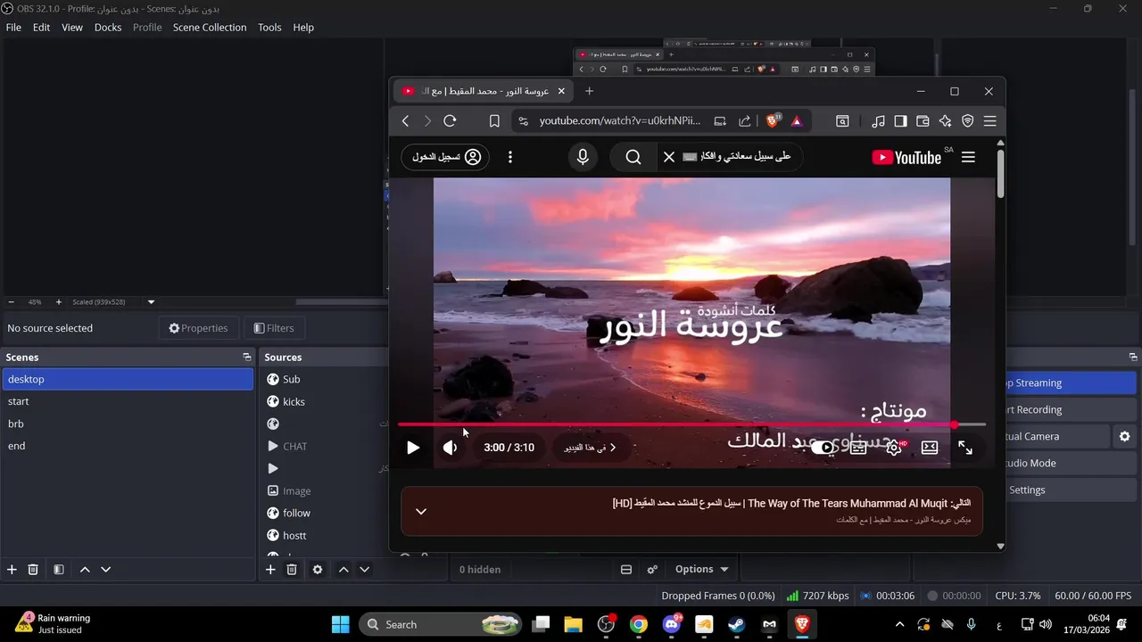Open Windows Start menu
Image resolution: width=1142 pixels, height=642 pixels.
click(x=341, y=624)
